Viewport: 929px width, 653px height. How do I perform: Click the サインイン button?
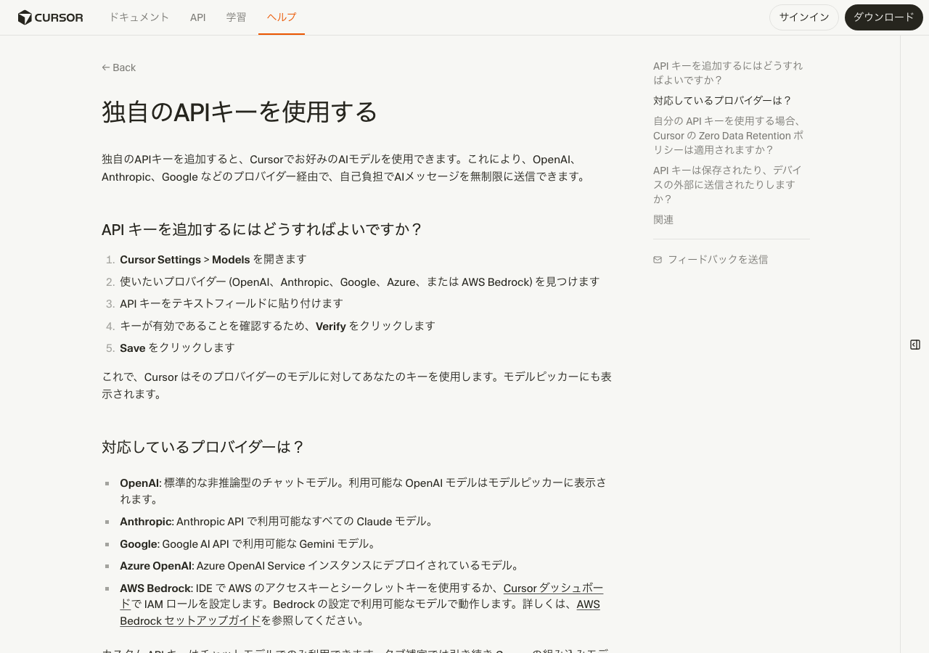tap(803, 17)
